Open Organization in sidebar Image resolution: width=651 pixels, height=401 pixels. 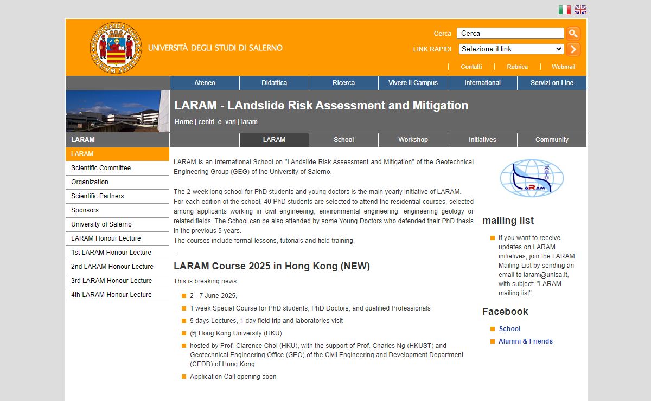(x=117, y=182)
